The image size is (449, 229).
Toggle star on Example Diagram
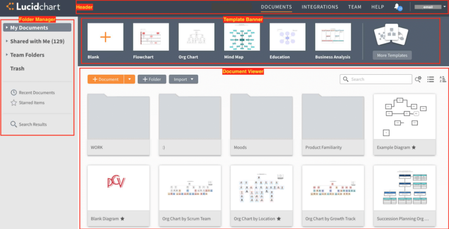tap(414, 148)
